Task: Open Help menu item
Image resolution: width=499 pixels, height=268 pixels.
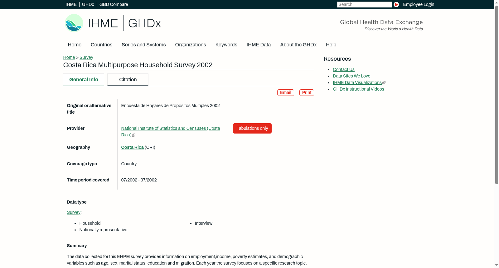Action: point(331,45)
